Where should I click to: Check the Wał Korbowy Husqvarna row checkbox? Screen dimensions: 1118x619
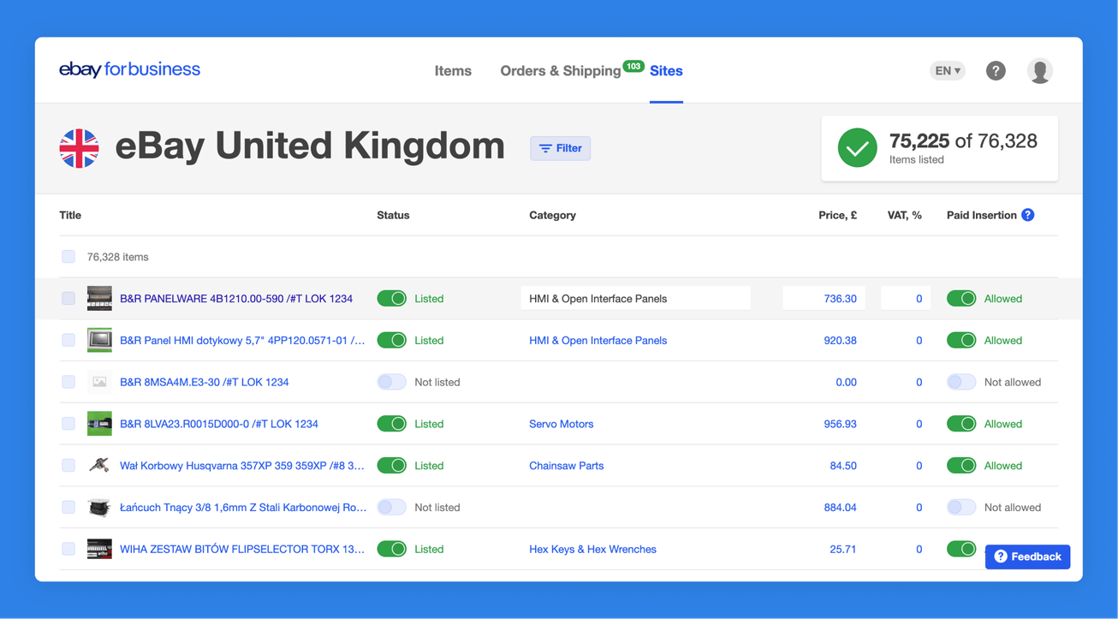tap(68, 466)
